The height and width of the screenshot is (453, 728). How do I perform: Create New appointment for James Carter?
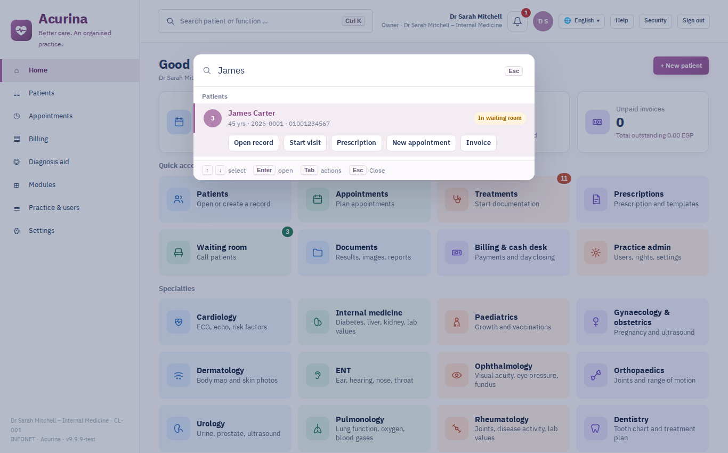(421, 143)
